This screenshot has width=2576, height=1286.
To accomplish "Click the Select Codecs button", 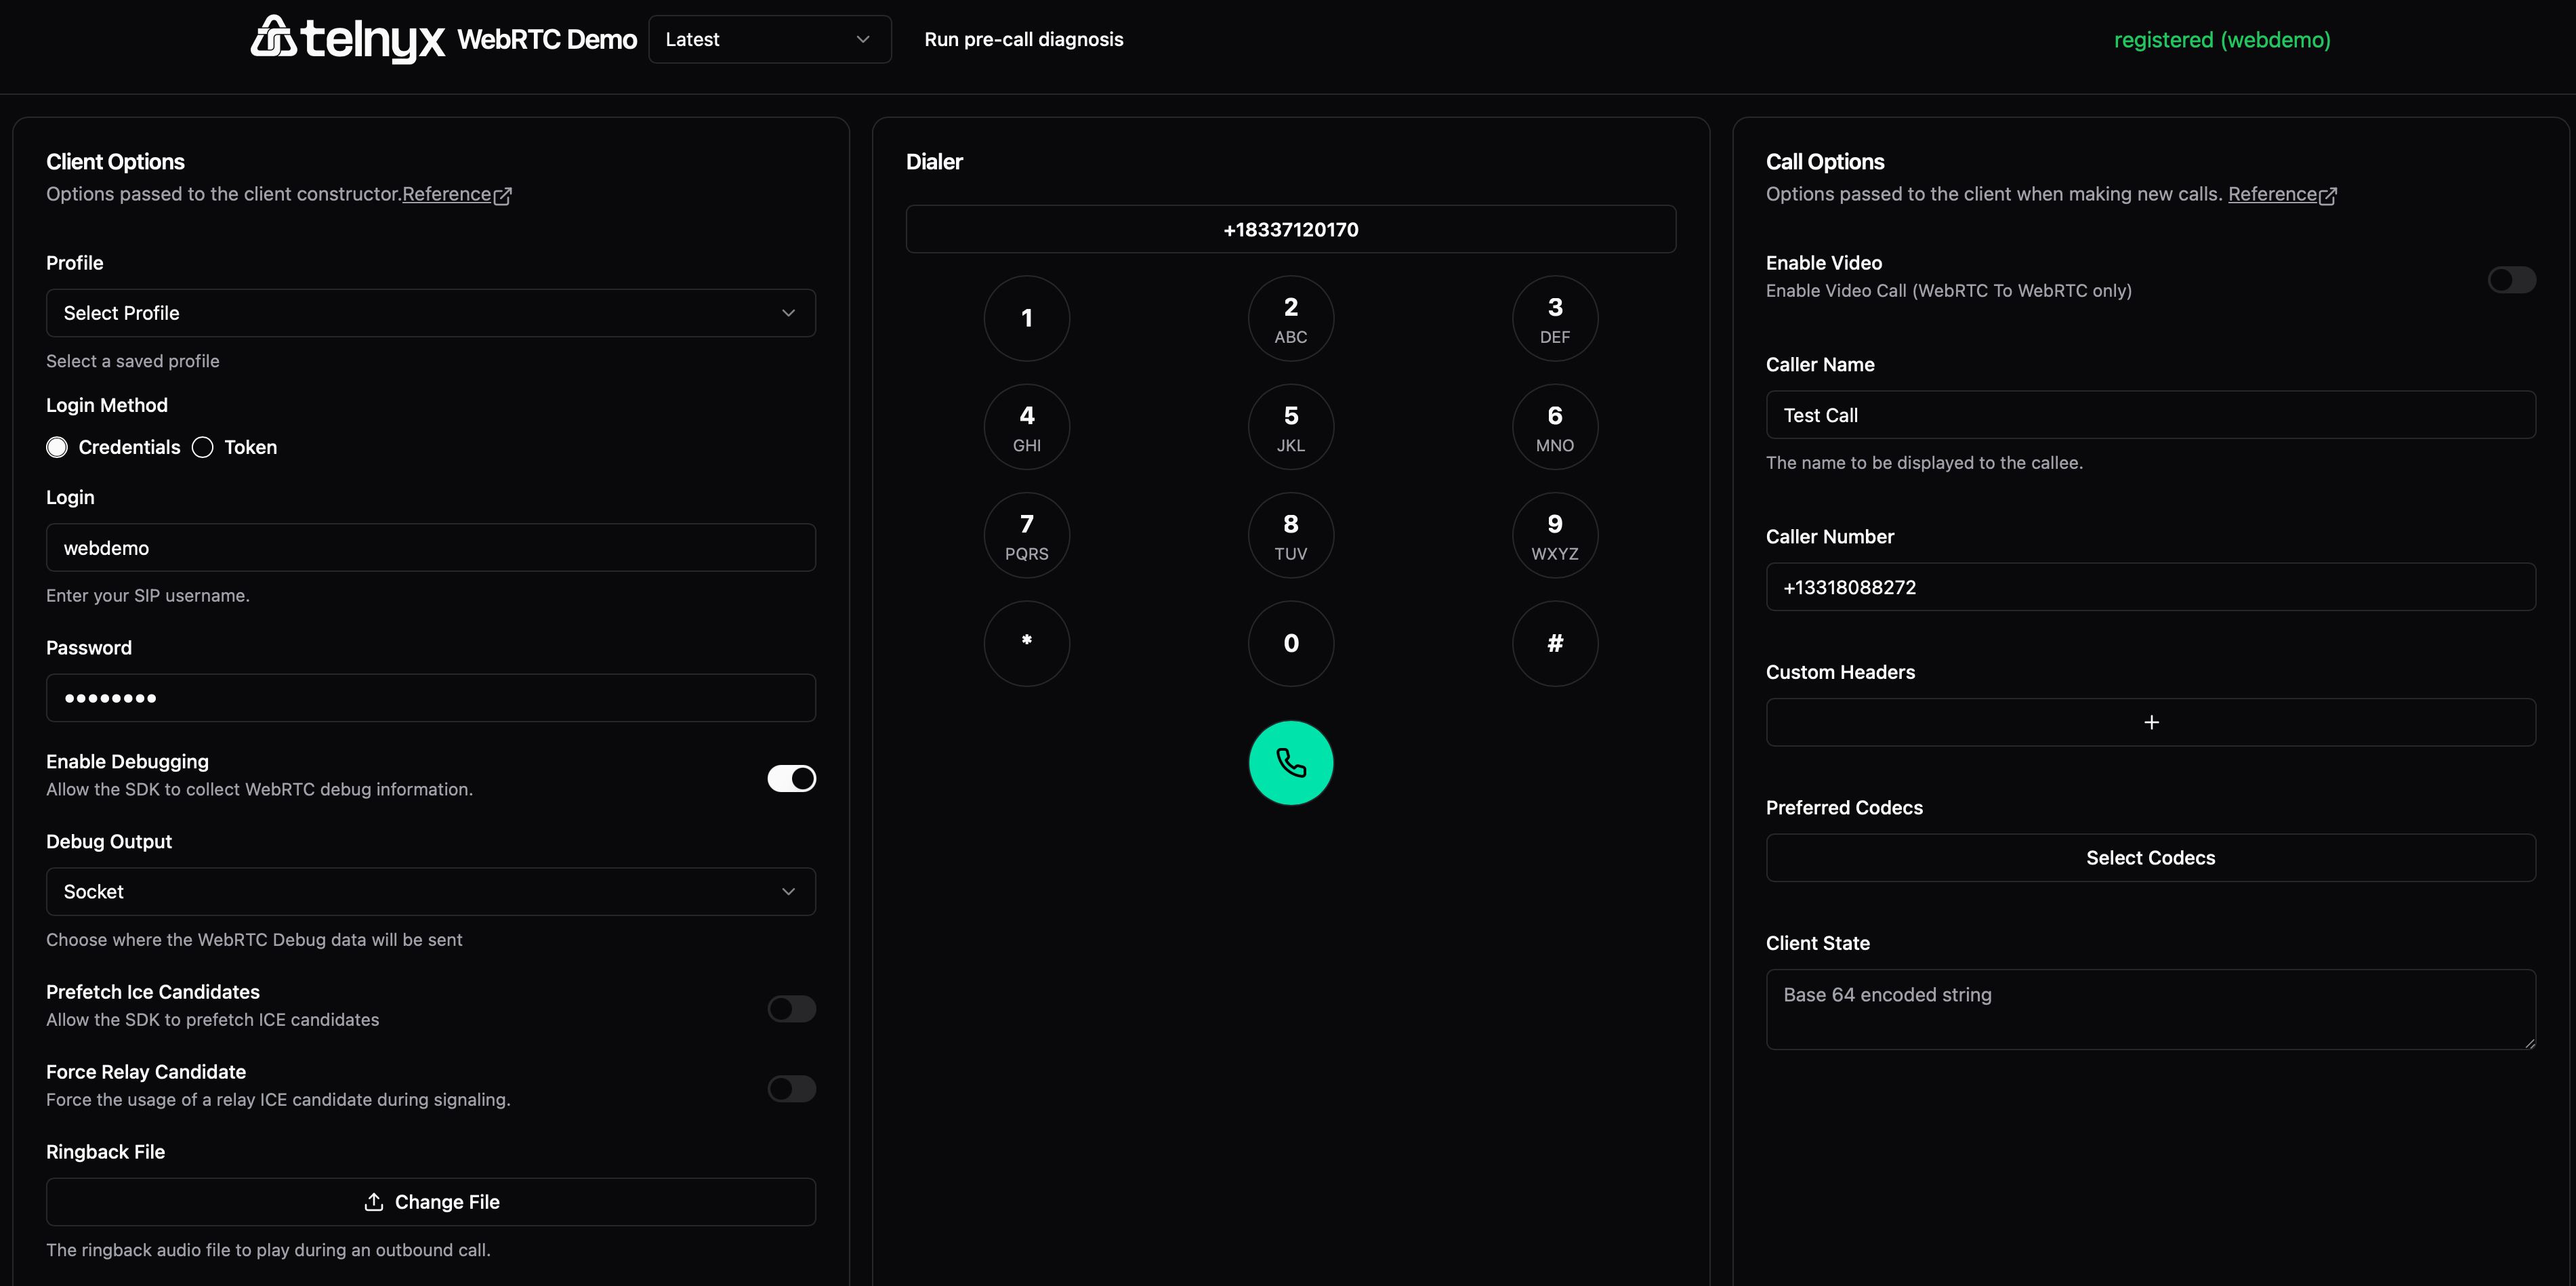I will pos(2150,857).
